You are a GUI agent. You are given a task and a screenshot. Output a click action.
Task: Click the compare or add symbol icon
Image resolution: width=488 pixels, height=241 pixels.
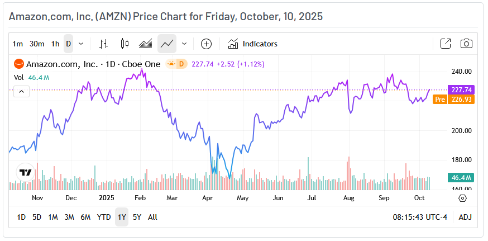coord(206,44)
